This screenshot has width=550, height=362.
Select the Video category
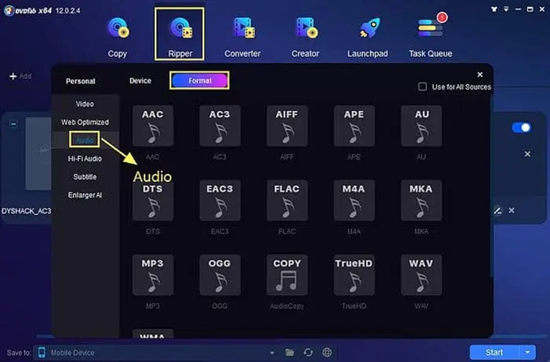click(x=85, y=104)
